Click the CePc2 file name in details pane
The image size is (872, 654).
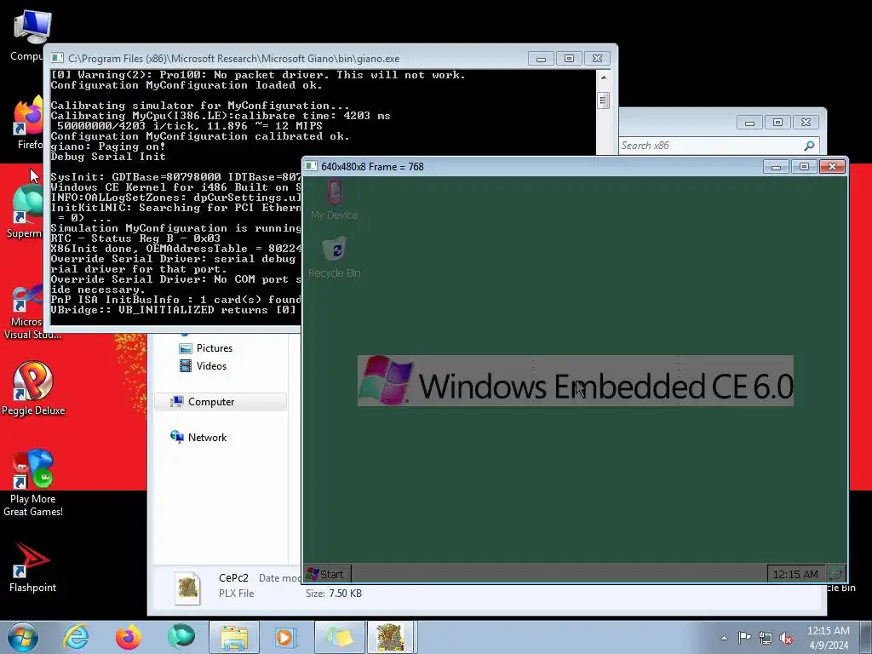pyautogui.click(x=233, y=578)
